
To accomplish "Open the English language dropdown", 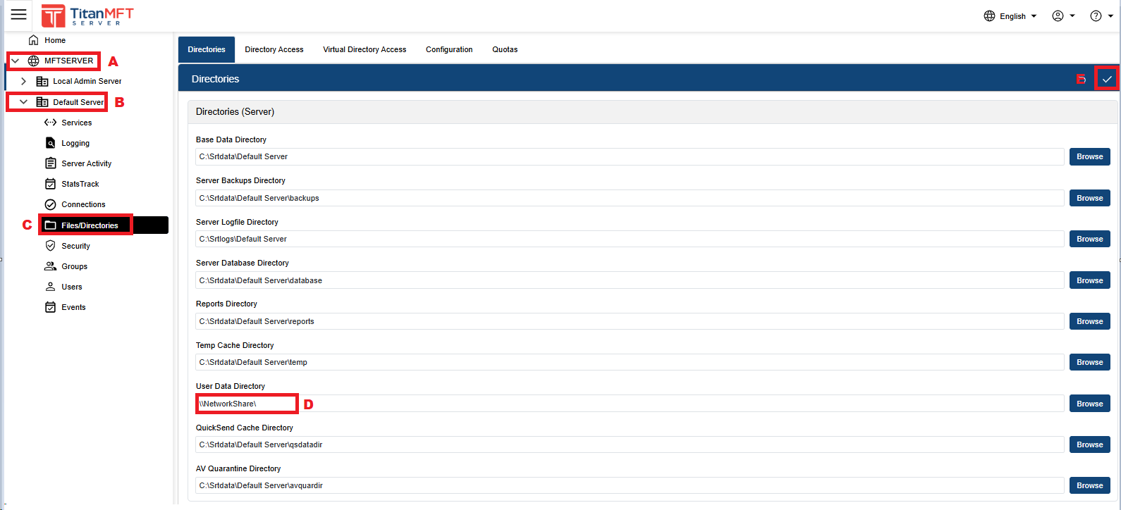I will 1011,16.
